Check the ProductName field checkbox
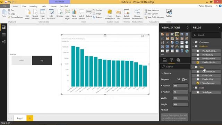The image size is (222, 125). coord(198,59)
